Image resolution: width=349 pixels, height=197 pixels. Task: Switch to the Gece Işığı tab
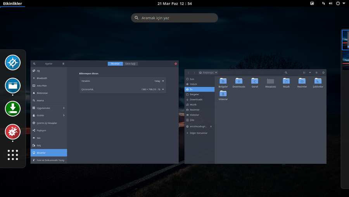pos(130,63)
